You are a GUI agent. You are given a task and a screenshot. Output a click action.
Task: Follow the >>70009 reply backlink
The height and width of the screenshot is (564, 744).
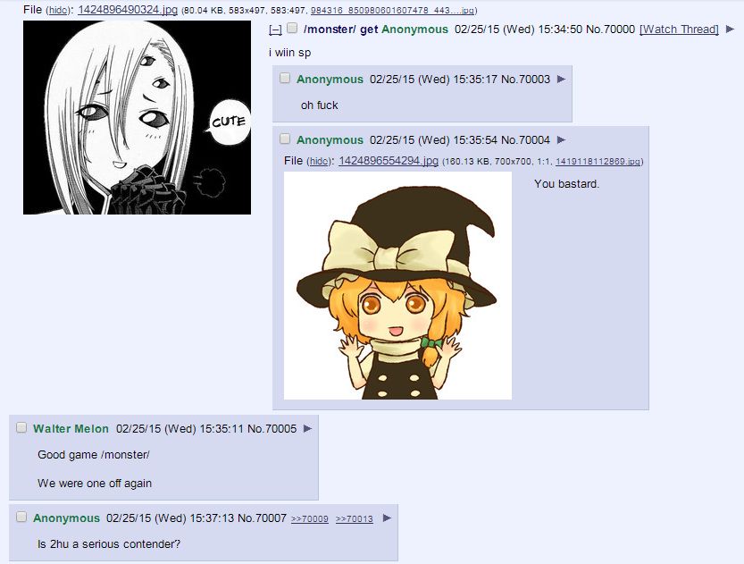pos(309,519)
